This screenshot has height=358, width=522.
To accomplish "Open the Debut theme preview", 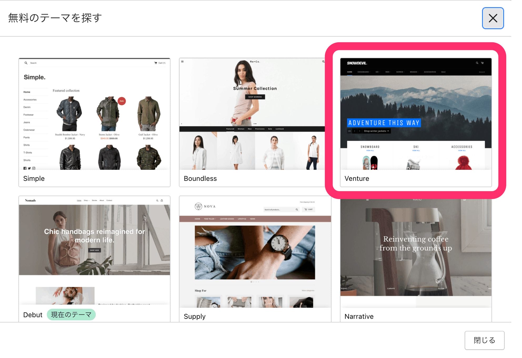I will pyautogui.click(x=94, y=250).
